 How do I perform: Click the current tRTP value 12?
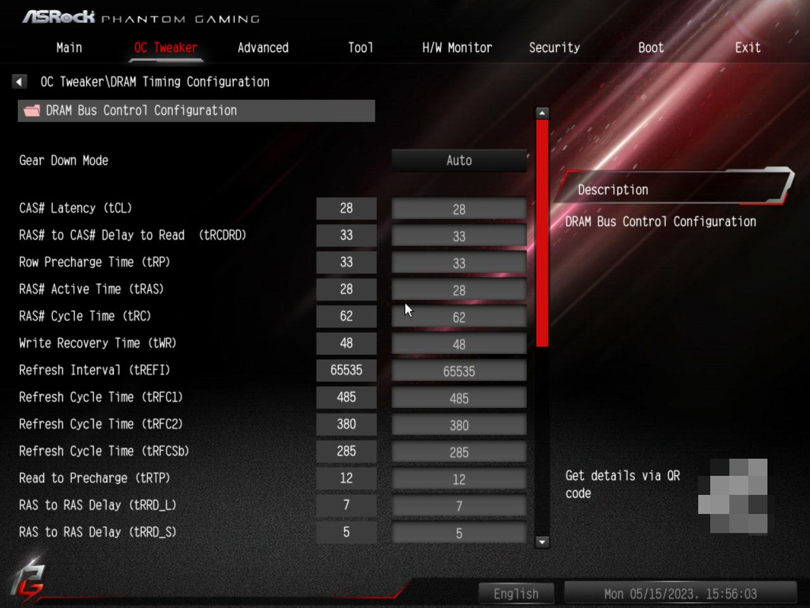pos(346,478)
